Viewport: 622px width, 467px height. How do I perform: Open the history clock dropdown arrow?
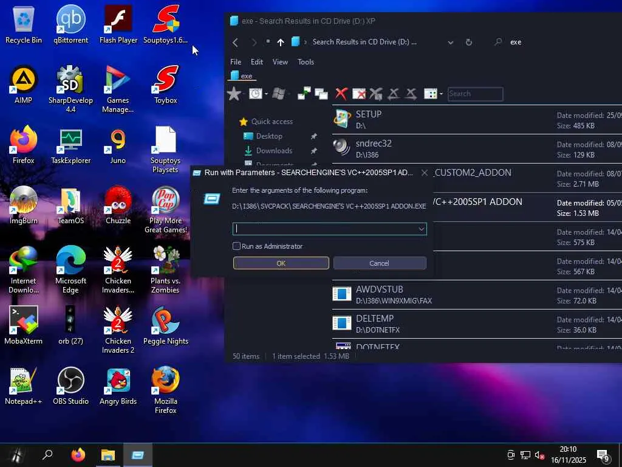click(266, 94)
